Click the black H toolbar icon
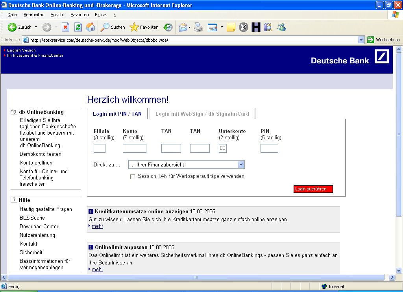The image size is (403, 292). point(256,27)
